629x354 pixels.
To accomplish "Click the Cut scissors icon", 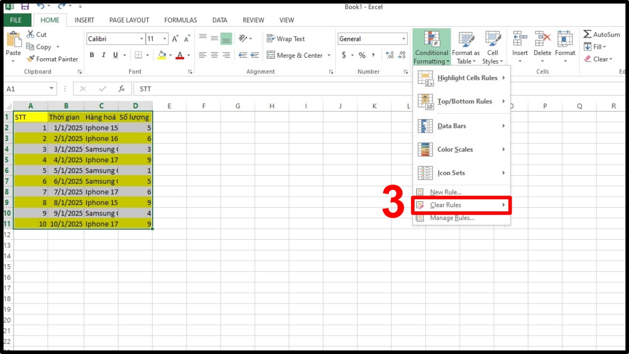I will [x=30, y=35].
